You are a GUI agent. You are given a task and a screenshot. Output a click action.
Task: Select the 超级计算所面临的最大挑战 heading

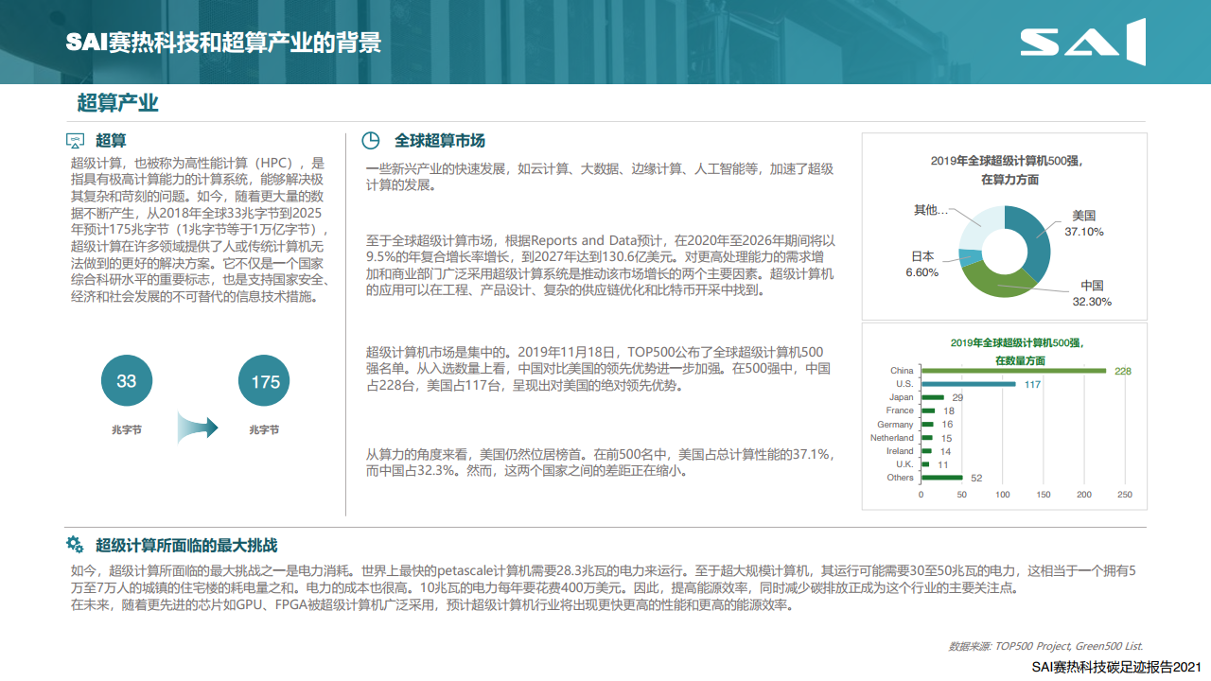[x=186, y=546]
